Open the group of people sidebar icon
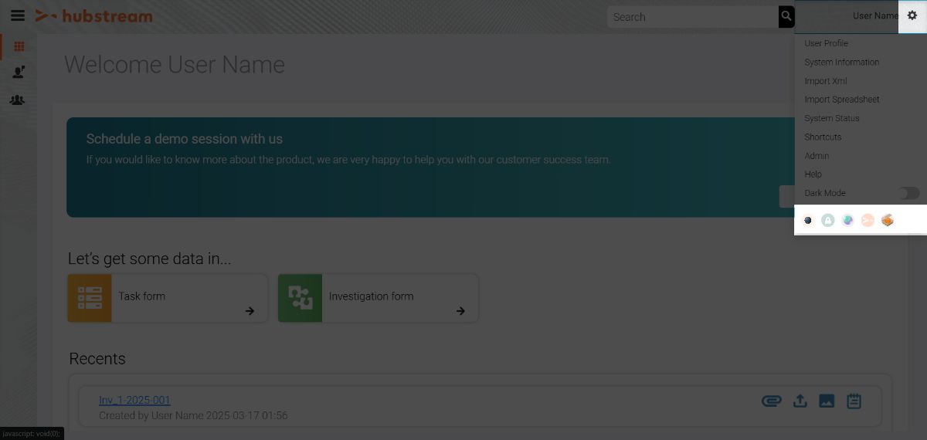The image size is (927, 440). click(x=17, y=100)
